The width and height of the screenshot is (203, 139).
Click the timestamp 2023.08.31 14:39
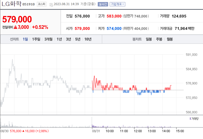click(66, 4)
